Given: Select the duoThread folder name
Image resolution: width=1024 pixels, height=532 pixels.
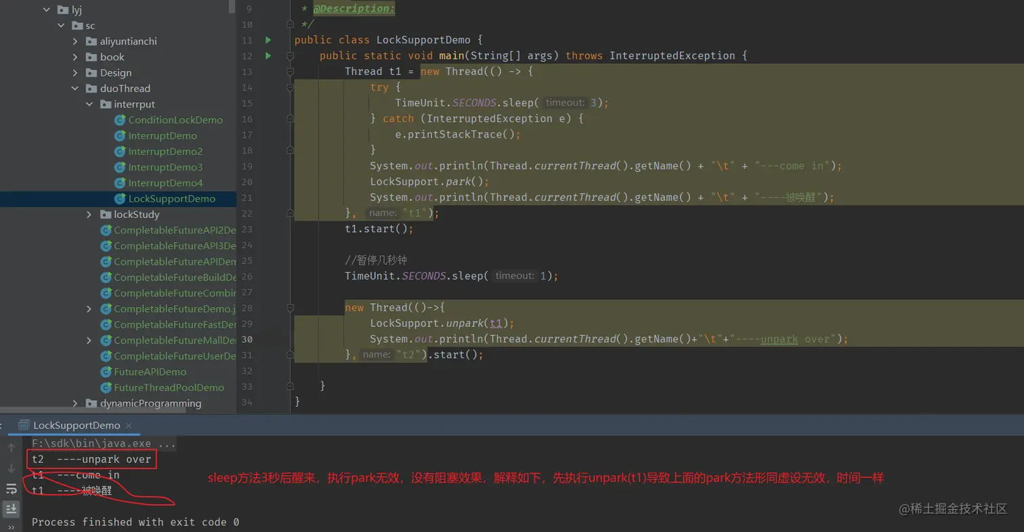Looking at the screenshot, I should pyautogui.click(x=125, y=89).
